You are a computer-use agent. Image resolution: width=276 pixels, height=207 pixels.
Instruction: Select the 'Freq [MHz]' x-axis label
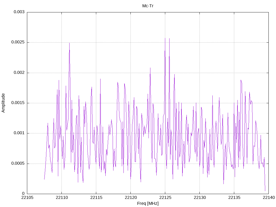point(148,203)
